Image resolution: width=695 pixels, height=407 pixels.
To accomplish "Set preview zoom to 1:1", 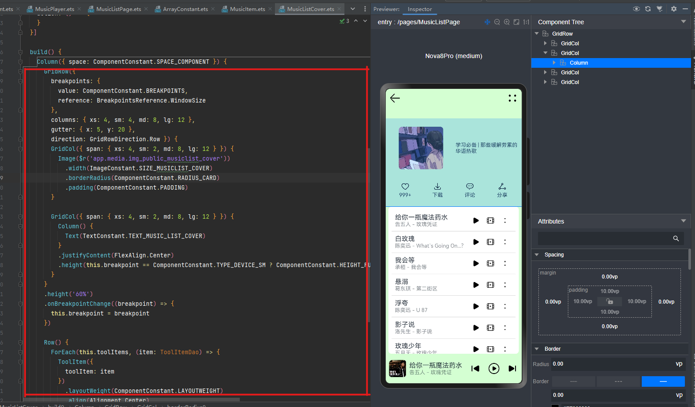I will [x=526, y=22].
